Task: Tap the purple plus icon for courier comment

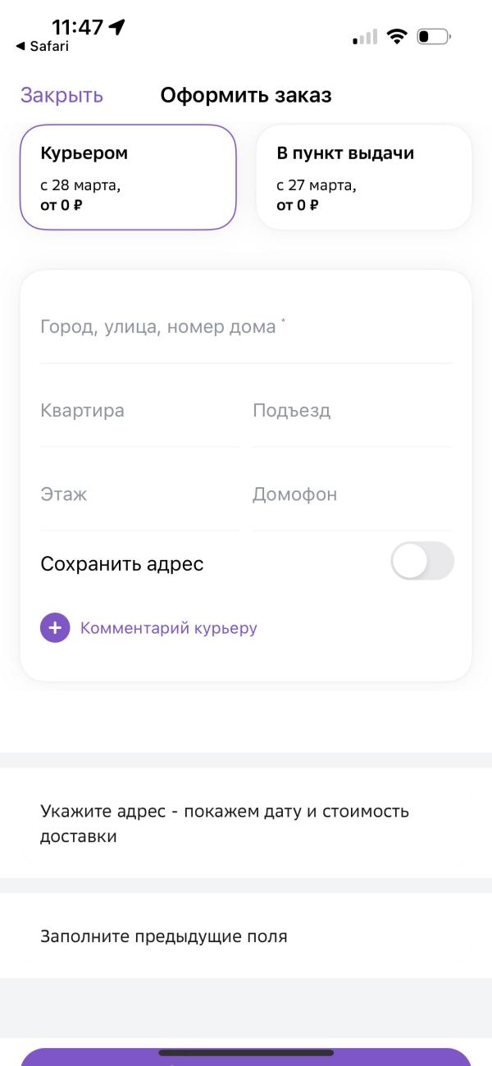Action: pyautogui.click(x=55, y=628)
